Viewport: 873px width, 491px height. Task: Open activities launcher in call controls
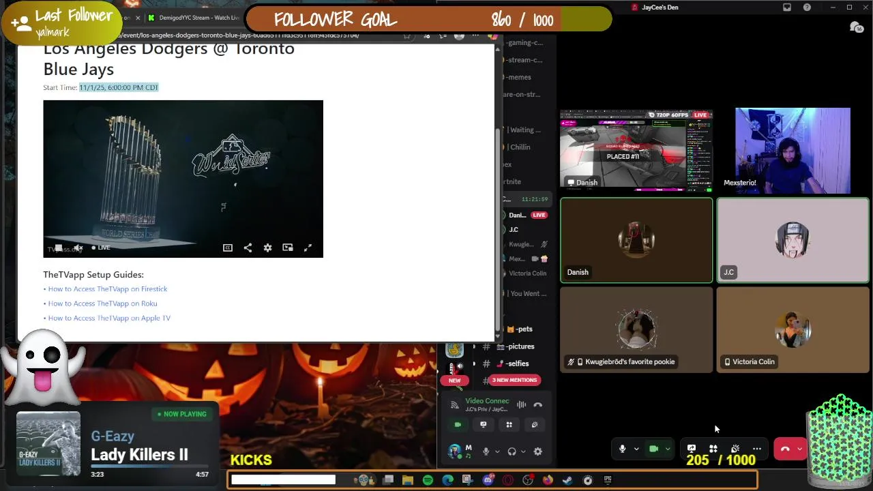pyautogui.click(x=713, y=449)
